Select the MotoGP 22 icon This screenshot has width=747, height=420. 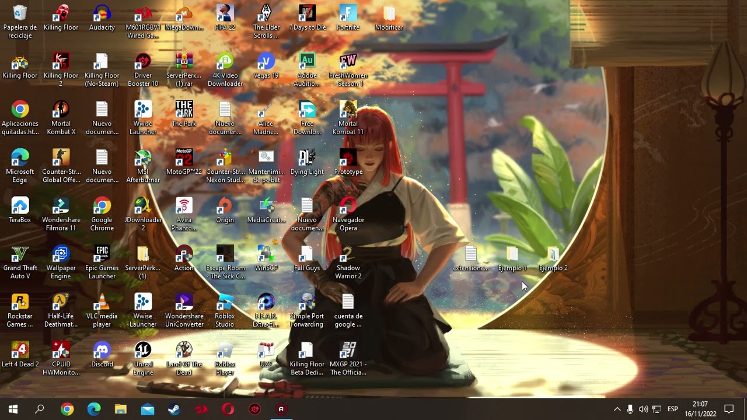click(184, 162)
